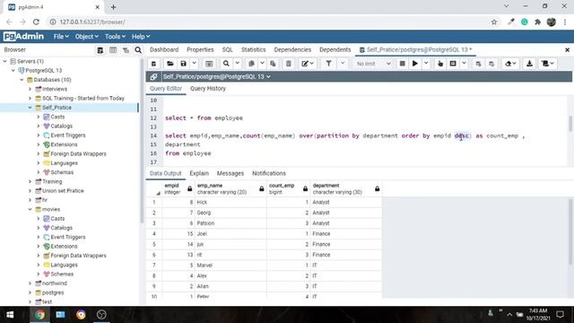Collapse the Databases (10) node
Screen dimensions: 574x323
(22, 80)
